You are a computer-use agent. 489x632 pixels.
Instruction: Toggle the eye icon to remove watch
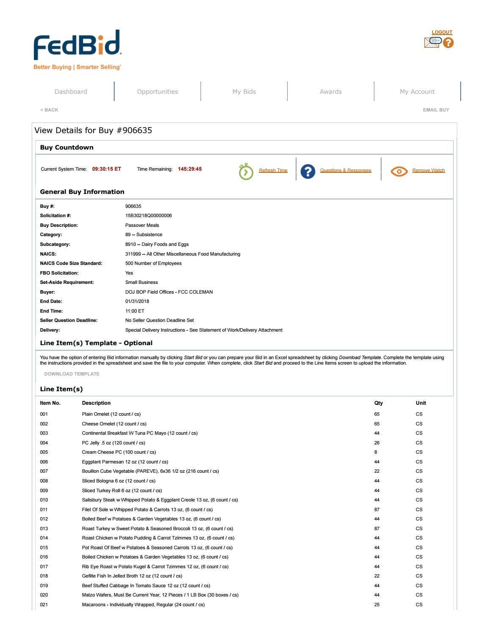click(398, 171)
